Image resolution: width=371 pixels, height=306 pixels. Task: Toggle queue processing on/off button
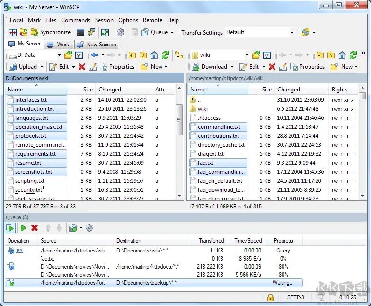click(x=10, y=228)
